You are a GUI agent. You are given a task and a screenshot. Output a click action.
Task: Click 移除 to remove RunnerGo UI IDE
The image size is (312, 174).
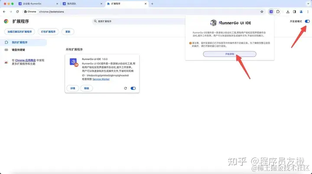click(x=87, y=88)
